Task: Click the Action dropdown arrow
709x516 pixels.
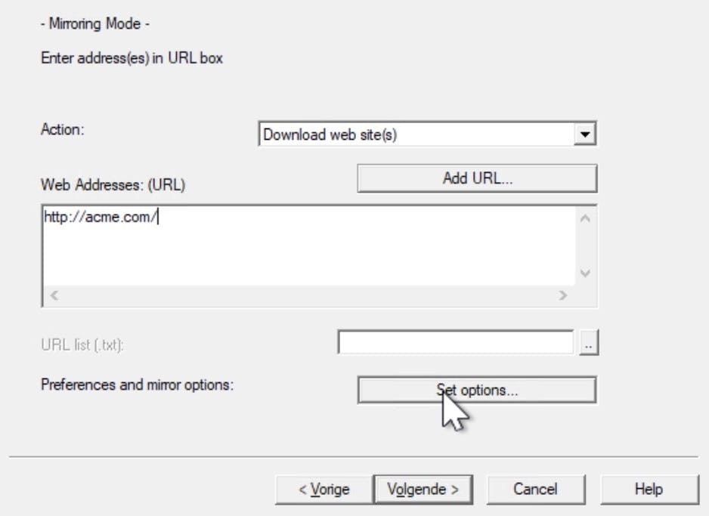Action: point(583,135)
